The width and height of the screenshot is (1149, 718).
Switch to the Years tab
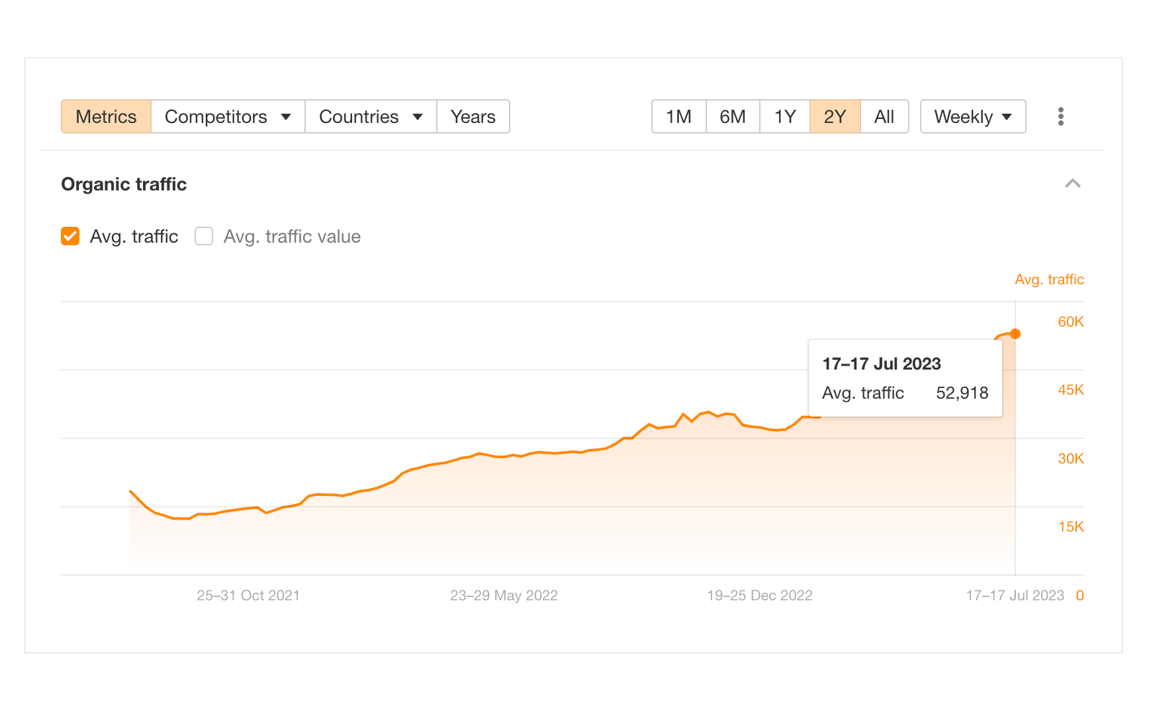coord(473,116)
